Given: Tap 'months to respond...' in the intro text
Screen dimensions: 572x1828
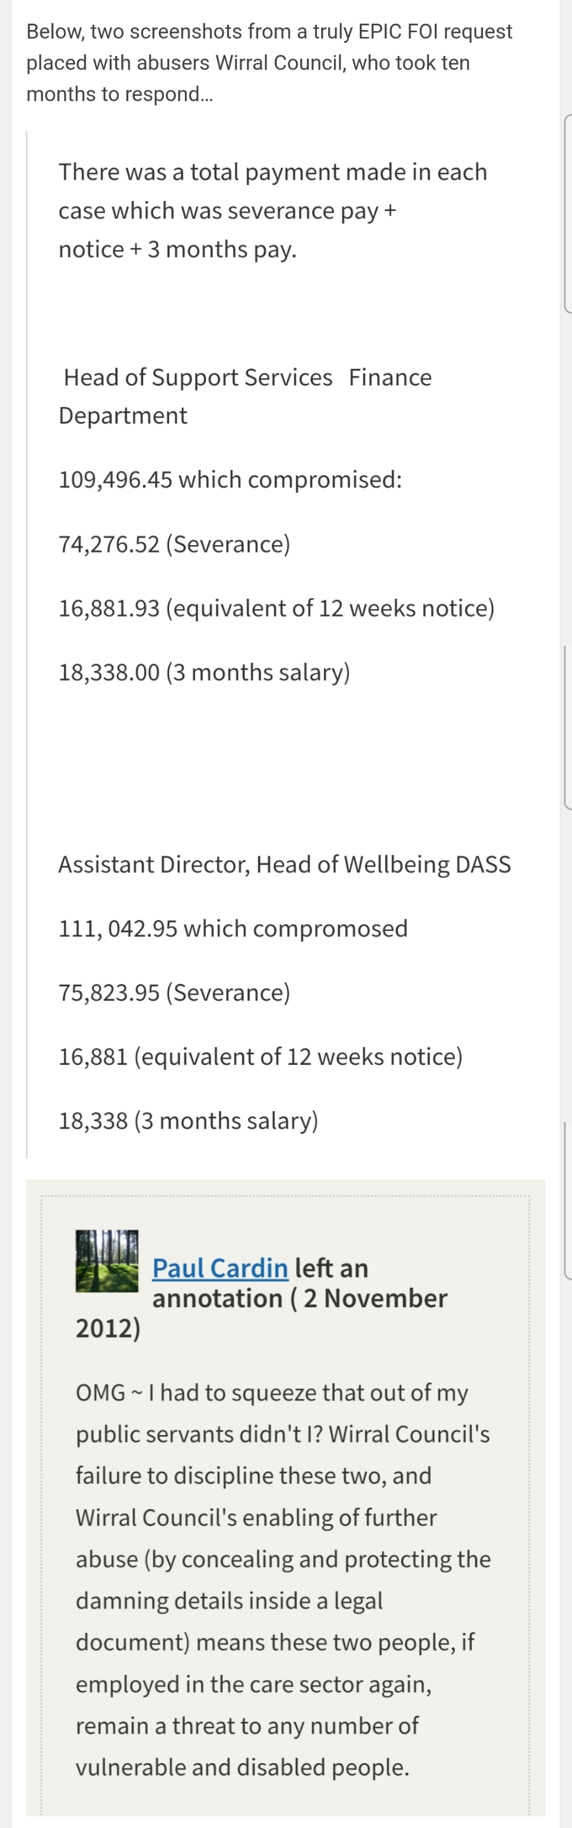Looking at the screenshot, I should pyautogui.click(x=119, y=94).
